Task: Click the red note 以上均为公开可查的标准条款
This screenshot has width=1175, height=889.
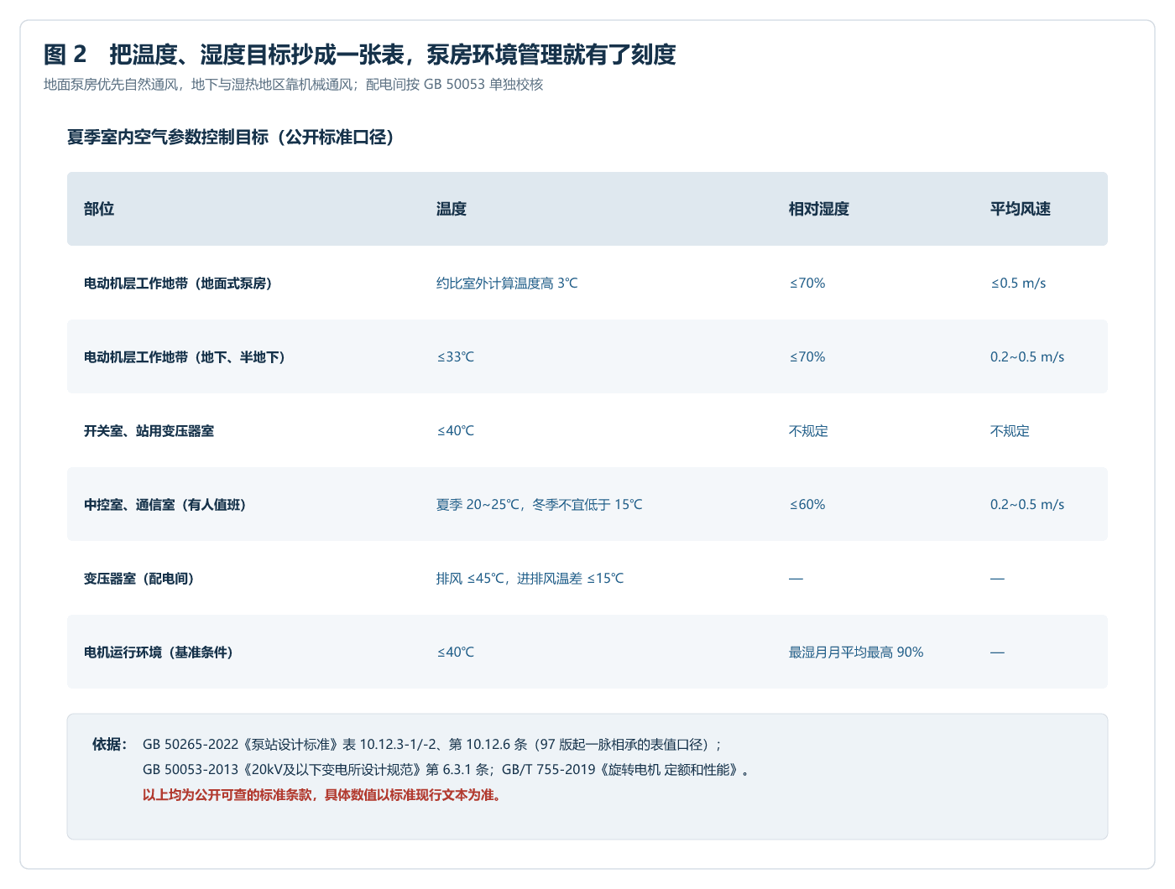Action: 323,795
